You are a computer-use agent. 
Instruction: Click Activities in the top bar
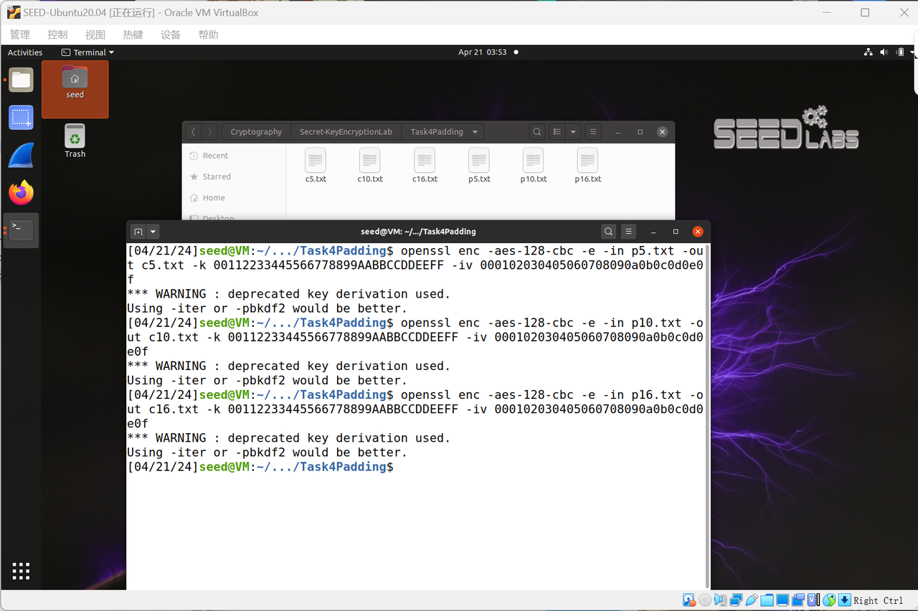point(25,52)
